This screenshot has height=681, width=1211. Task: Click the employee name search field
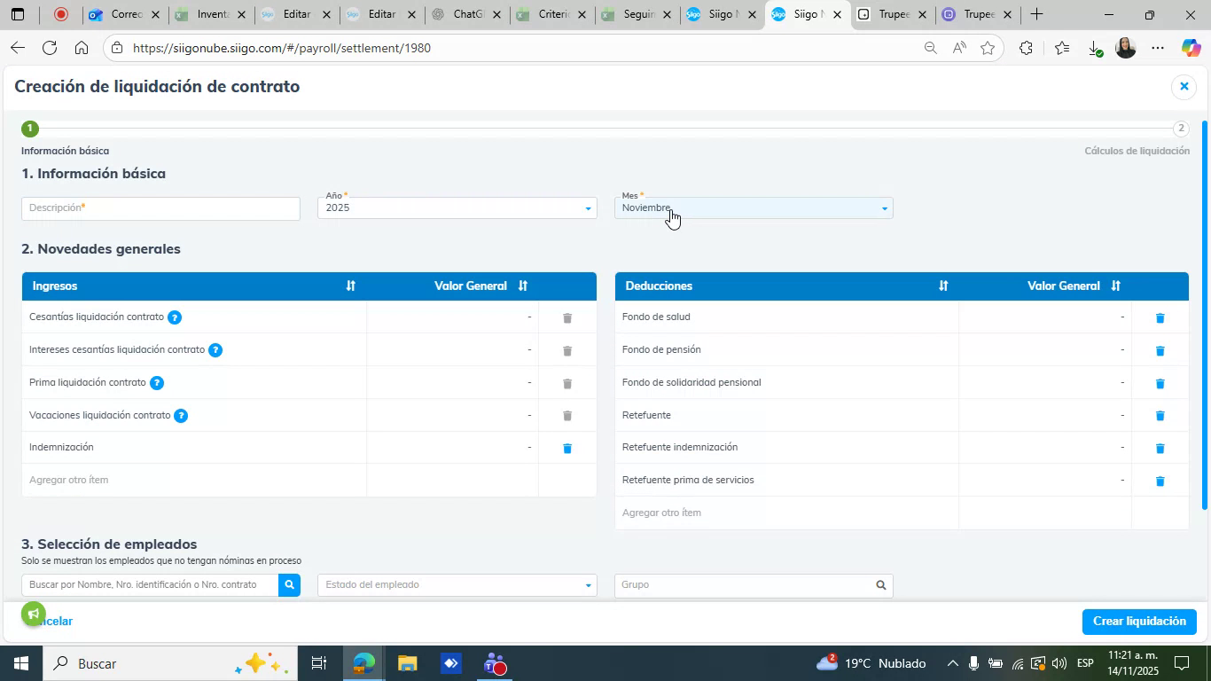[x=150, y=585]
